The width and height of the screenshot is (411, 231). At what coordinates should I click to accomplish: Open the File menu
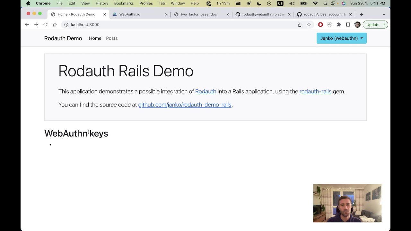(x=59, y=3)
